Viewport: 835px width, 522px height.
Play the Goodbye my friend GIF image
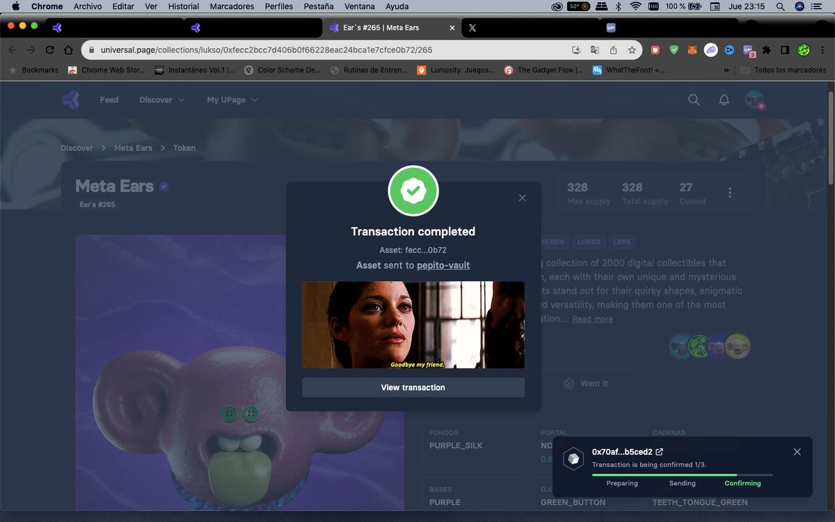click(x=413, y=325)
